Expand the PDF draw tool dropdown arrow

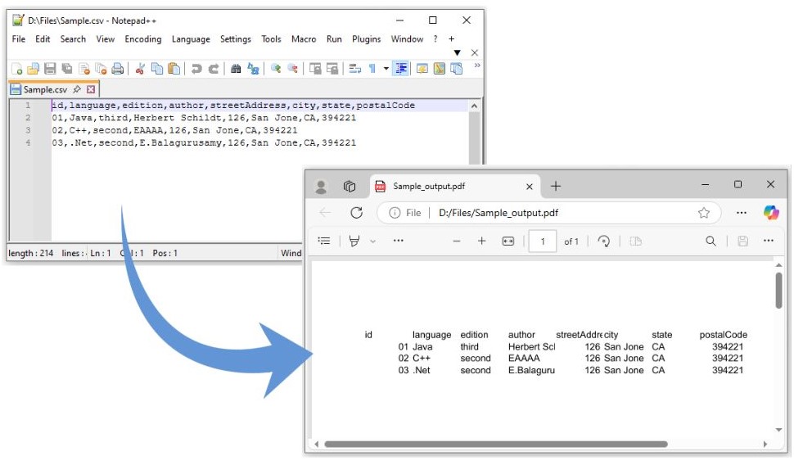pos(373,241)
